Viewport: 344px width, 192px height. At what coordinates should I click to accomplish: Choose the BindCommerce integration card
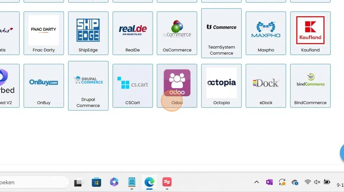[x=310, y=86]
